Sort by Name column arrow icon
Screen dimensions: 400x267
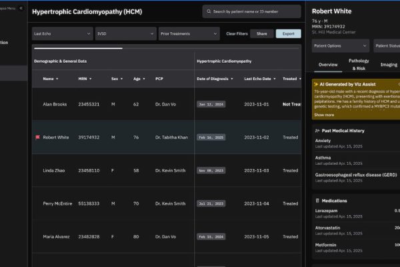(x=57, y=79)
